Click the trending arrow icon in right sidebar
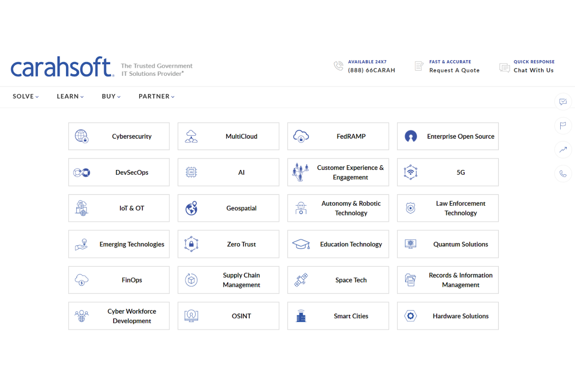 point(563,150)
